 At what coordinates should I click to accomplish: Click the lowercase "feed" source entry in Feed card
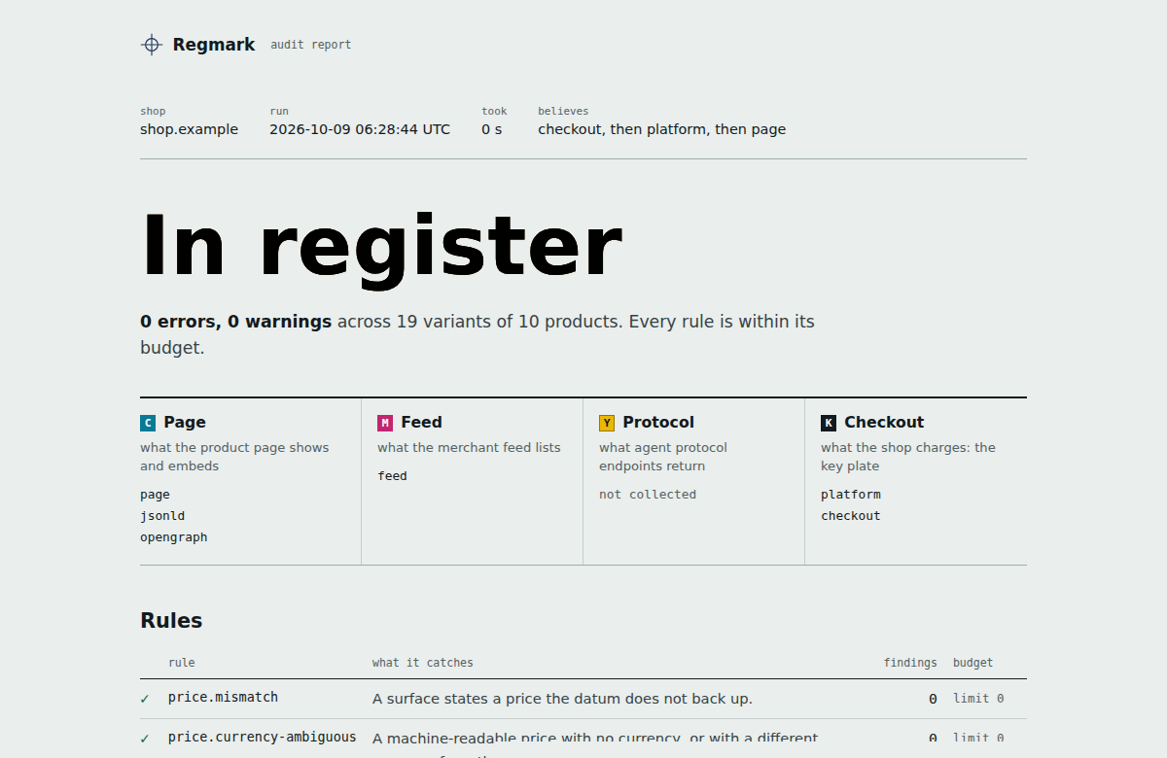(392, 476)
